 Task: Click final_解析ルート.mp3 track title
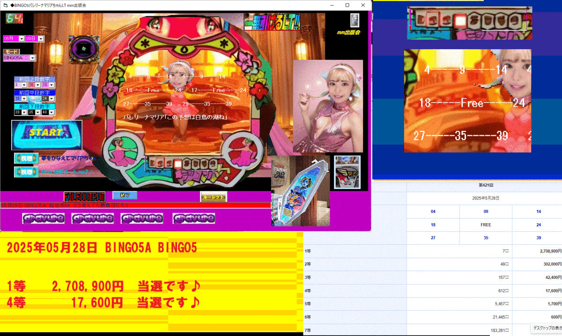pos(67,172)
